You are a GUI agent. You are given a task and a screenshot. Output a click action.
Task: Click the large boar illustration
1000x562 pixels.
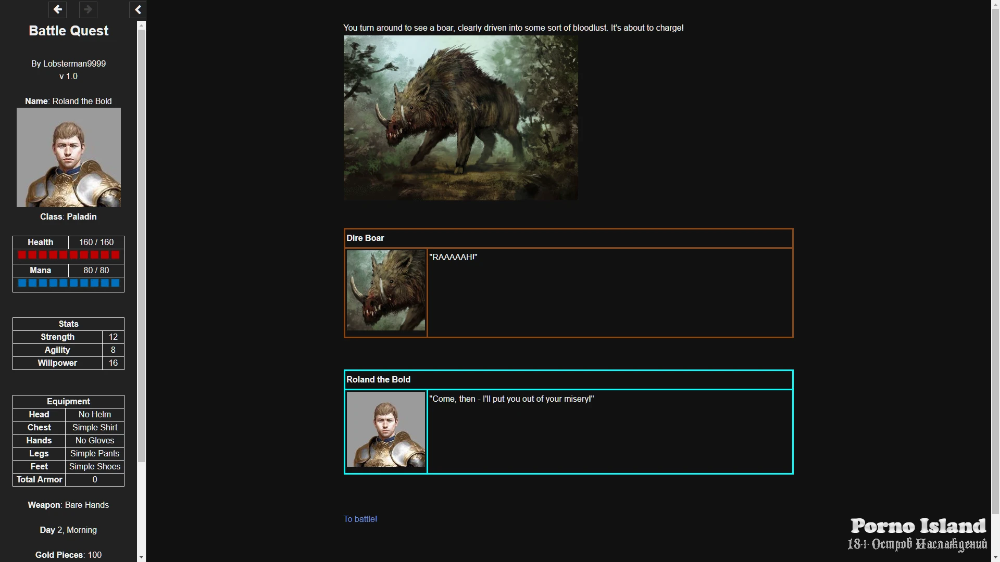(x=460, y=118)
